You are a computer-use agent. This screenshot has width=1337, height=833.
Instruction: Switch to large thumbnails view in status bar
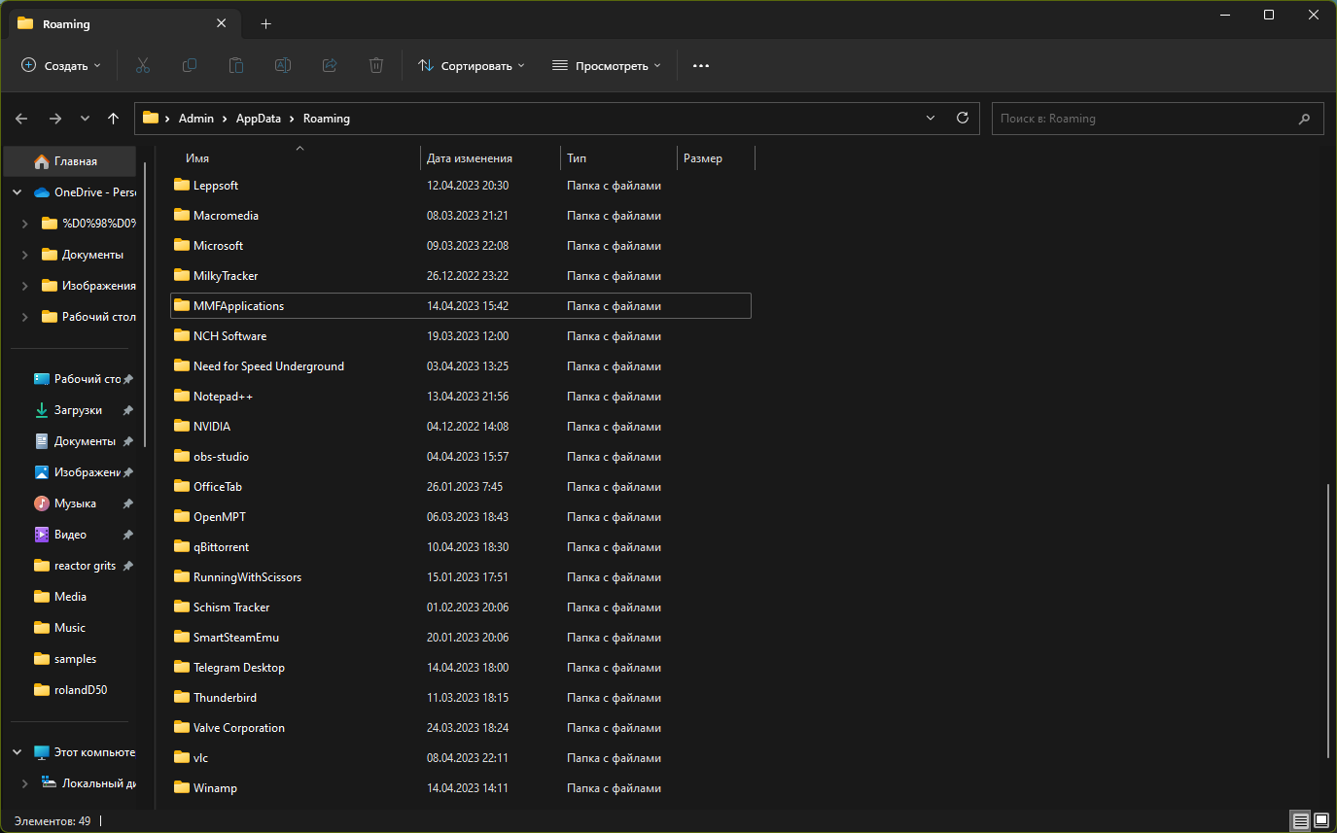[x=1322, y=821]
